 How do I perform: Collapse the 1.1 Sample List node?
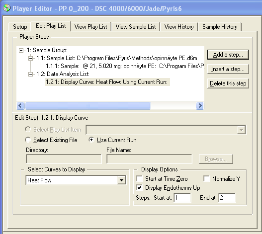30,58
